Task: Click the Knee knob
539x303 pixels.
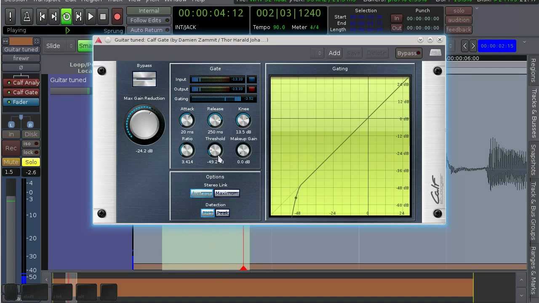Action: tap(243, 121)
